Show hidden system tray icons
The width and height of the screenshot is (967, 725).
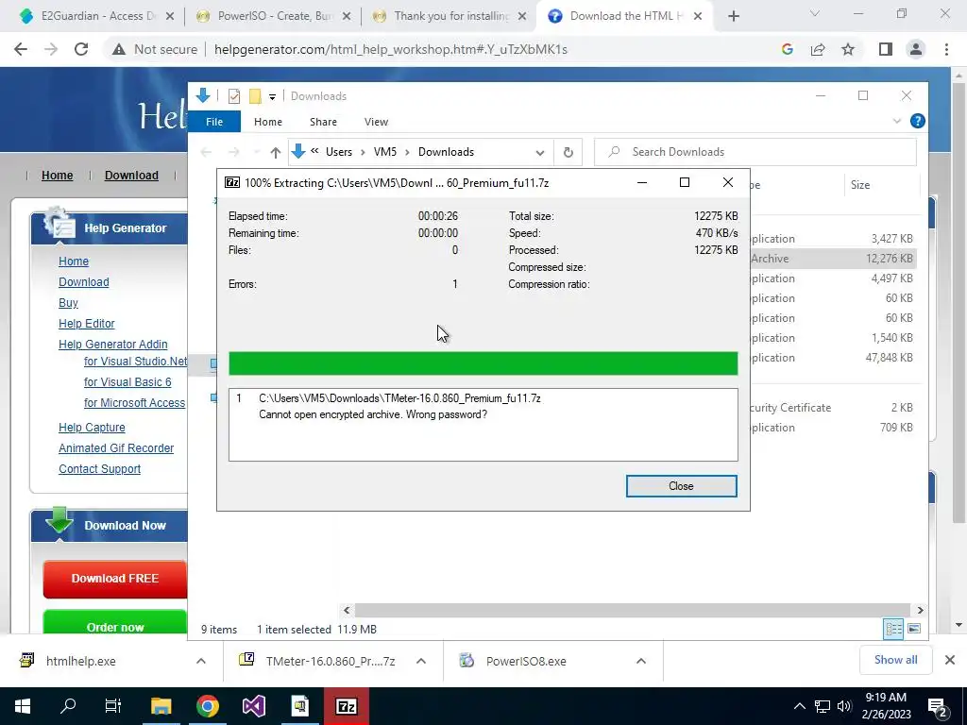click(799, 706)
